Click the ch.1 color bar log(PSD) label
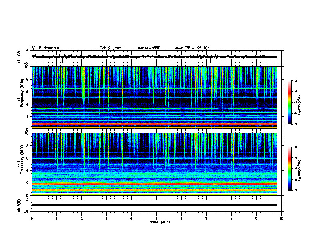 point(300,104)
